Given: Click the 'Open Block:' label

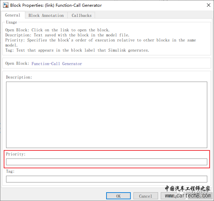Looking at the screenshot, I should click(x=17, y=63).
